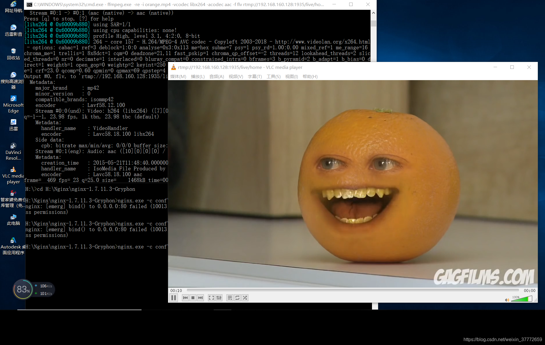Viewport: 545px width, 345px height.
Task: Close the VLC media player window
Action: click(529, 67)
